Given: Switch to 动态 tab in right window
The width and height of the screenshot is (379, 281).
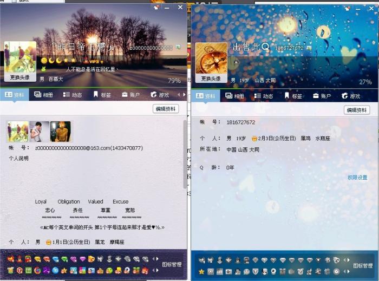Looking at the screenshot, I should point(264,96).
